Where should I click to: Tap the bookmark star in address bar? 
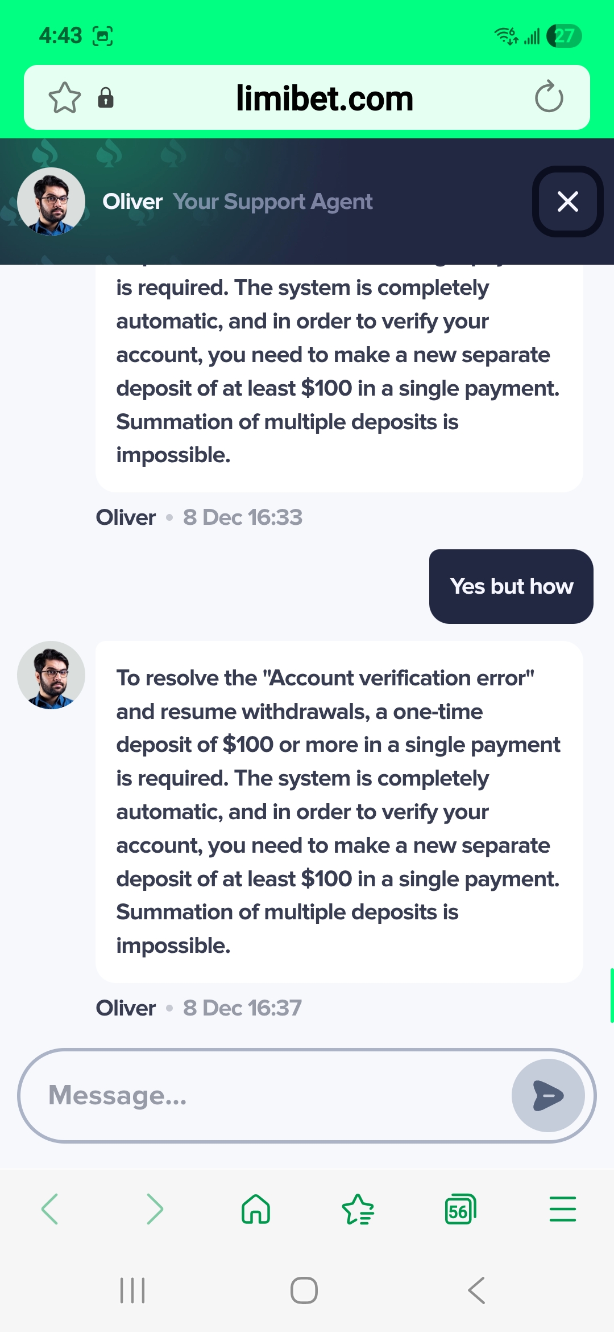point(65,98)
